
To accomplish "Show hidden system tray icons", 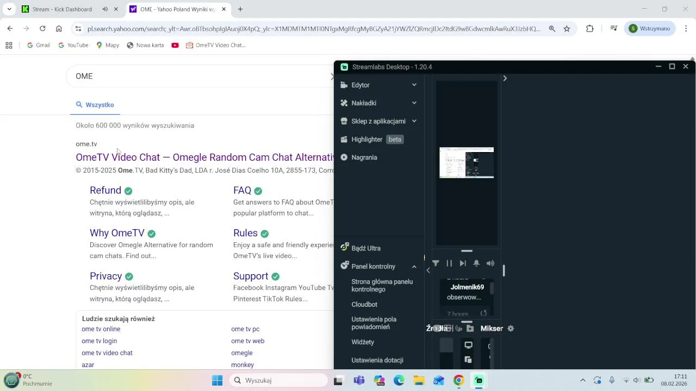I will click(583, 381).
